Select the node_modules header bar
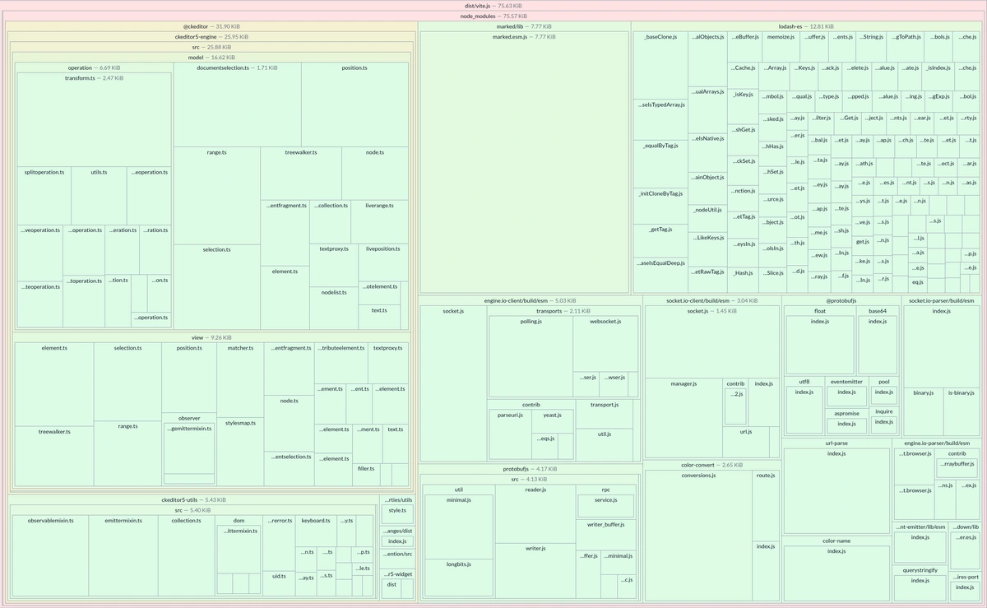This screenshot has height=608, width=987. (x=493, y=16)
